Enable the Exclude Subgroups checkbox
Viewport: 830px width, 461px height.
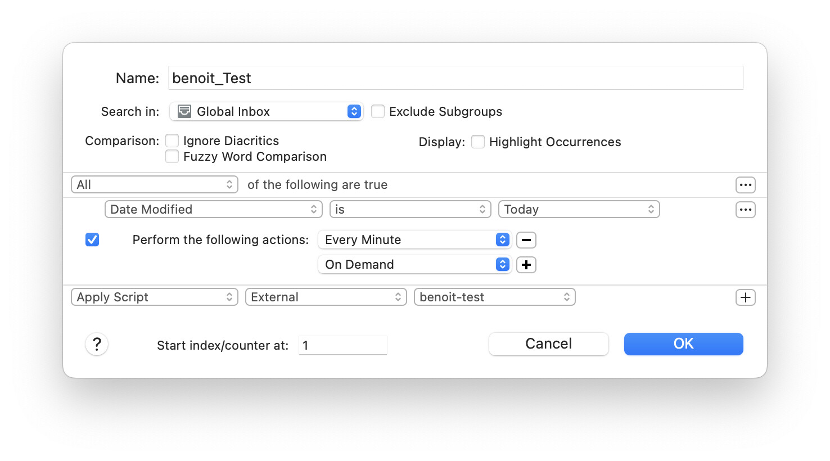click(x=378, y=111)
